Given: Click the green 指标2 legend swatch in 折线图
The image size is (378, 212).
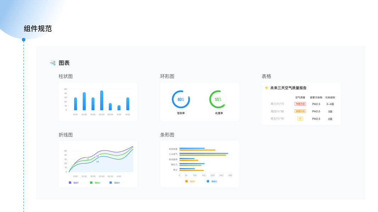Looking at the screenshot, I should (91, 183).
